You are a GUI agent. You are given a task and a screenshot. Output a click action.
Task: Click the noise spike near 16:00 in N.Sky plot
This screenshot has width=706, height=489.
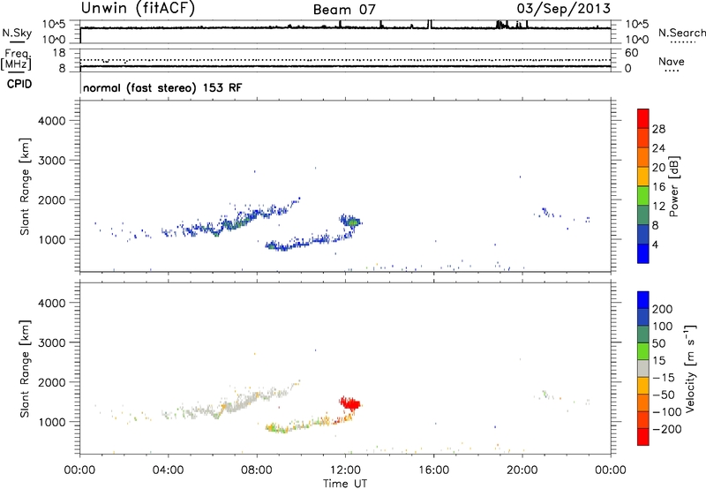[430, 24]
